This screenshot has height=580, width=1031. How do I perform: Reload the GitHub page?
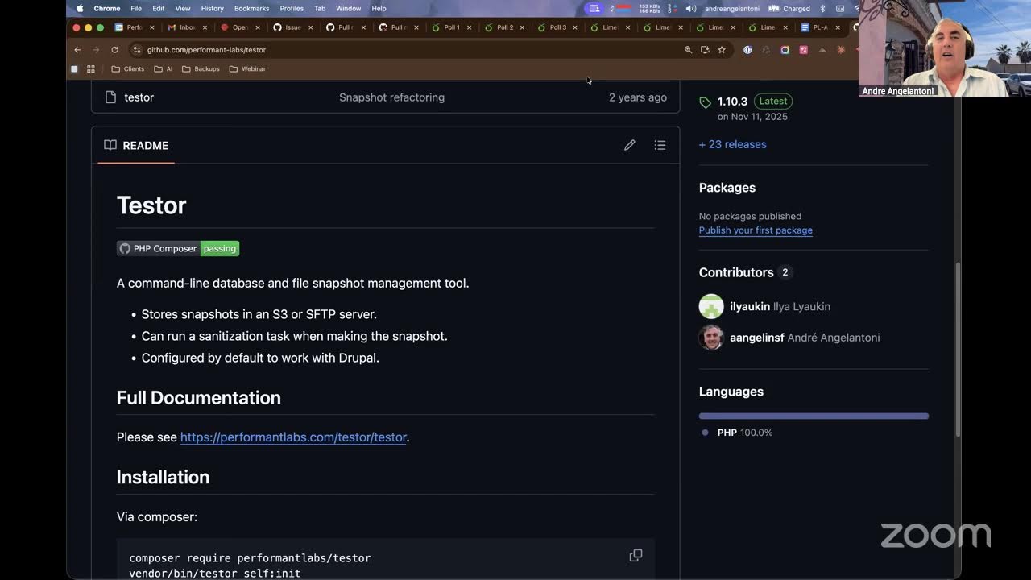coord(114,50)
